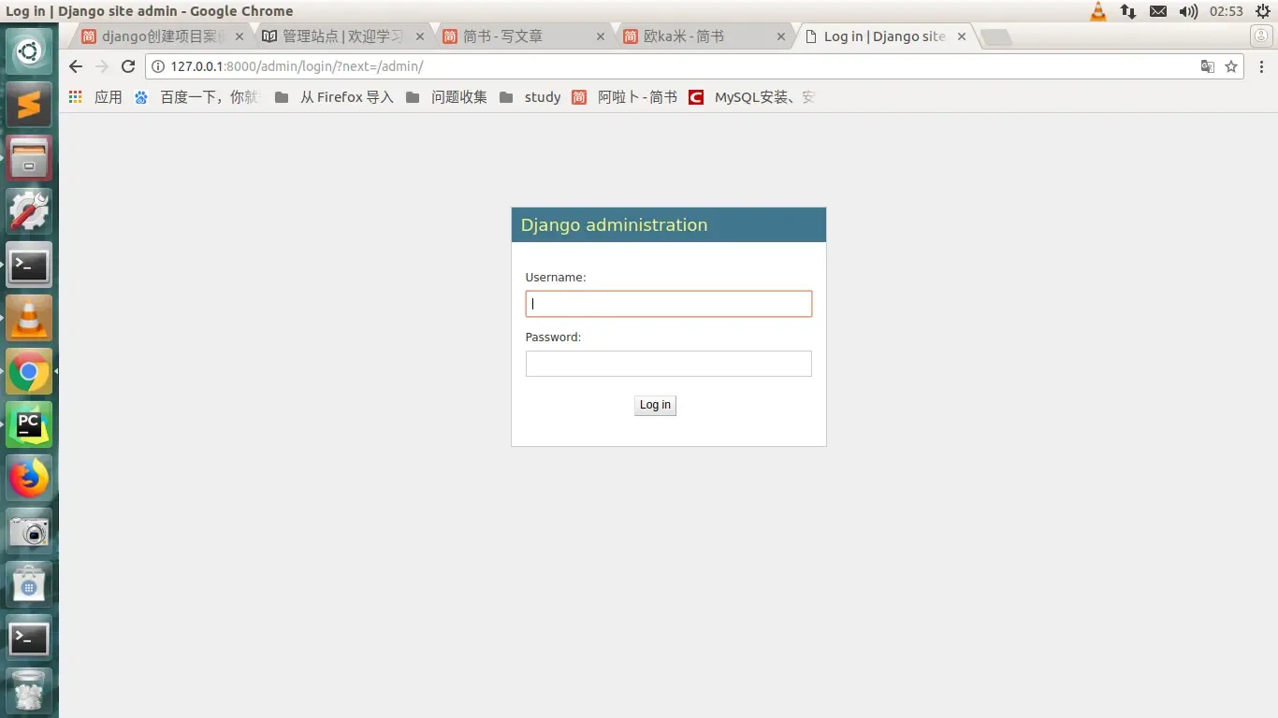Go back with Chrome's back arrow
Screen dimensions: 1278x718
coord(76,66)
